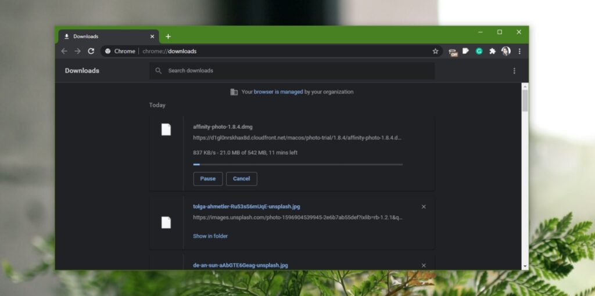Click in the Search downloads field
Image resolution: width=595 pixels, height=296 pixels.
tap(292, 71)
